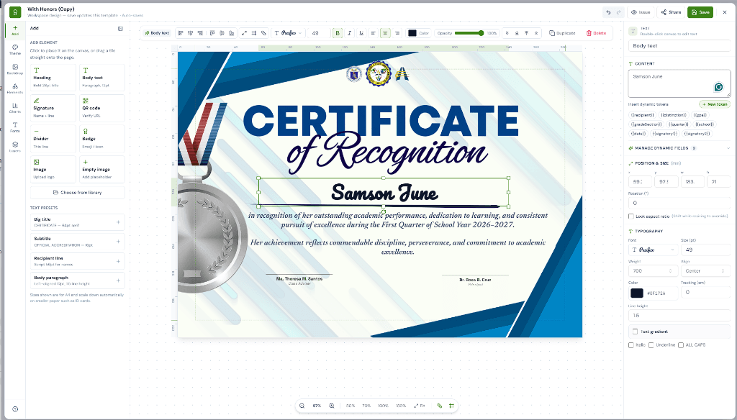Add a Heading element tile

(x=53, y=77)
